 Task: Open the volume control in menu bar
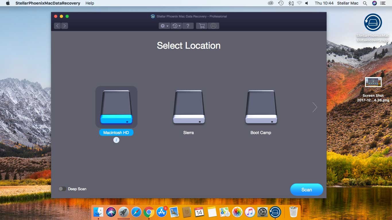point(307,3)
